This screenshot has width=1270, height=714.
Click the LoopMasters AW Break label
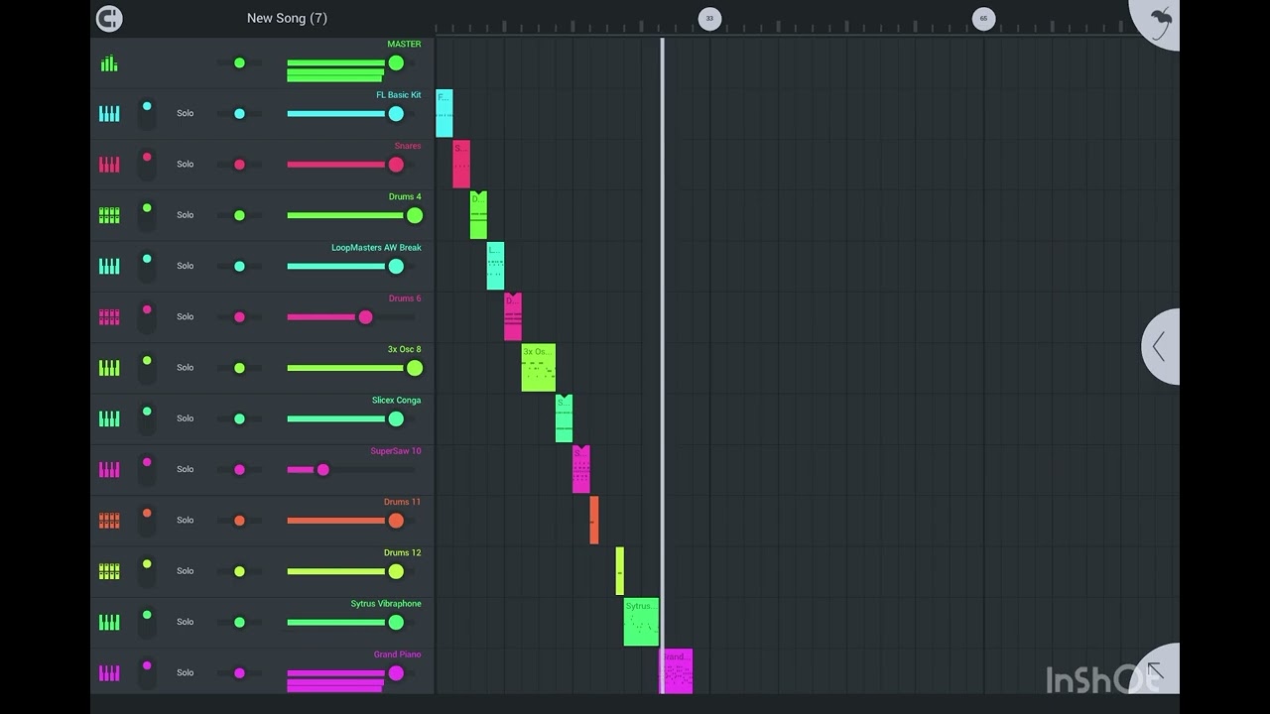[376, 248]
